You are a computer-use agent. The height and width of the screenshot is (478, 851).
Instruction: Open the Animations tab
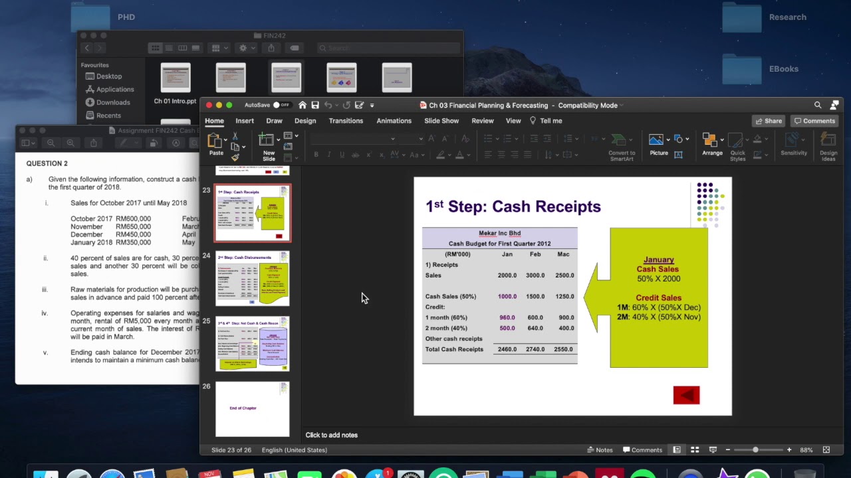coord(394,121)
